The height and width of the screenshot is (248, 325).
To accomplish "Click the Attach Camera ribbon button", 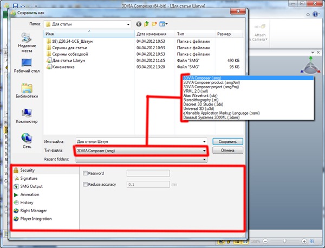I will (x=259, y=32).
